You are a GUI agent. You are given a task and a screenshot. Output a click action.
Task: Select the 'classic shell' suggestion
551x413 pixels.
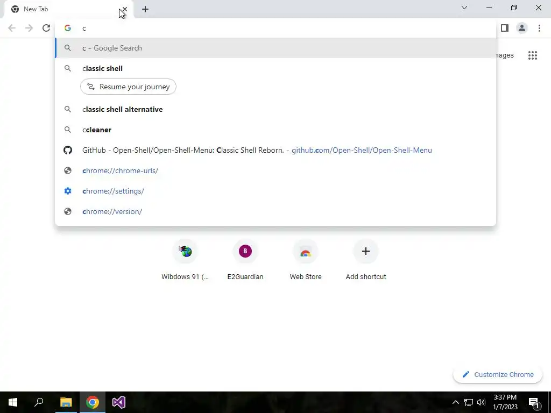tap(275, 68)
